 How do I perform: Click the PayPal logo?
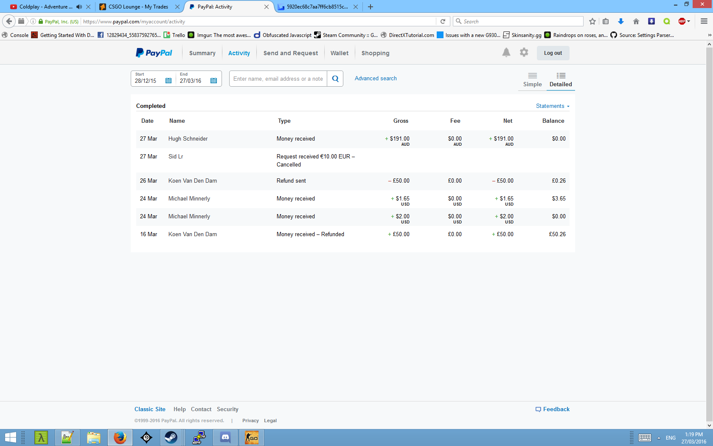[x=154, y=53]
